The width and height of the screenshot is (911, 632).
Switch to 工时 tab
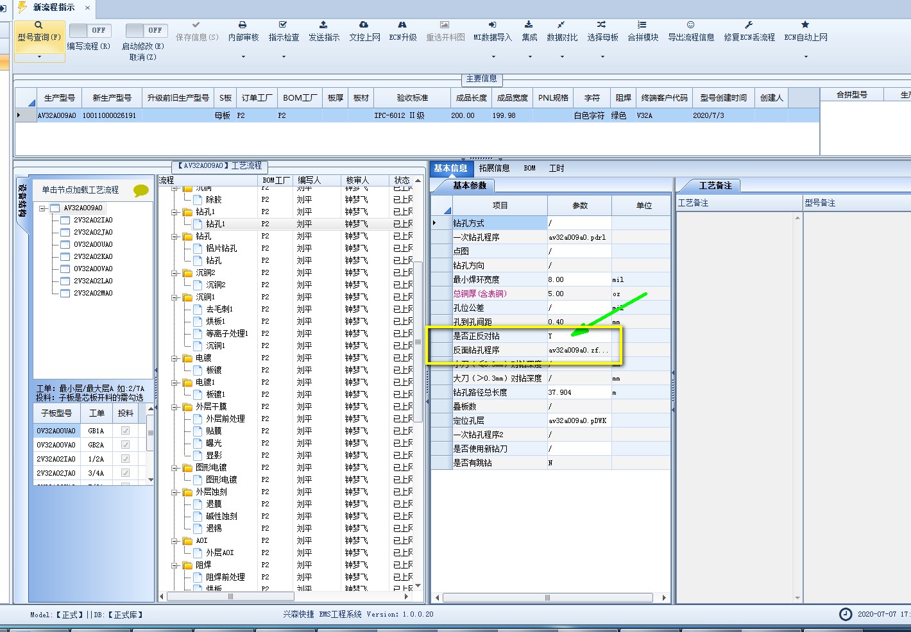pos(556,169)
